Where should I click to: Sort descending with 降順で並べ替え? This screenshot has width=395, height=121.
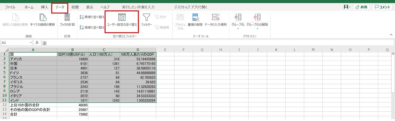[92, 27]
